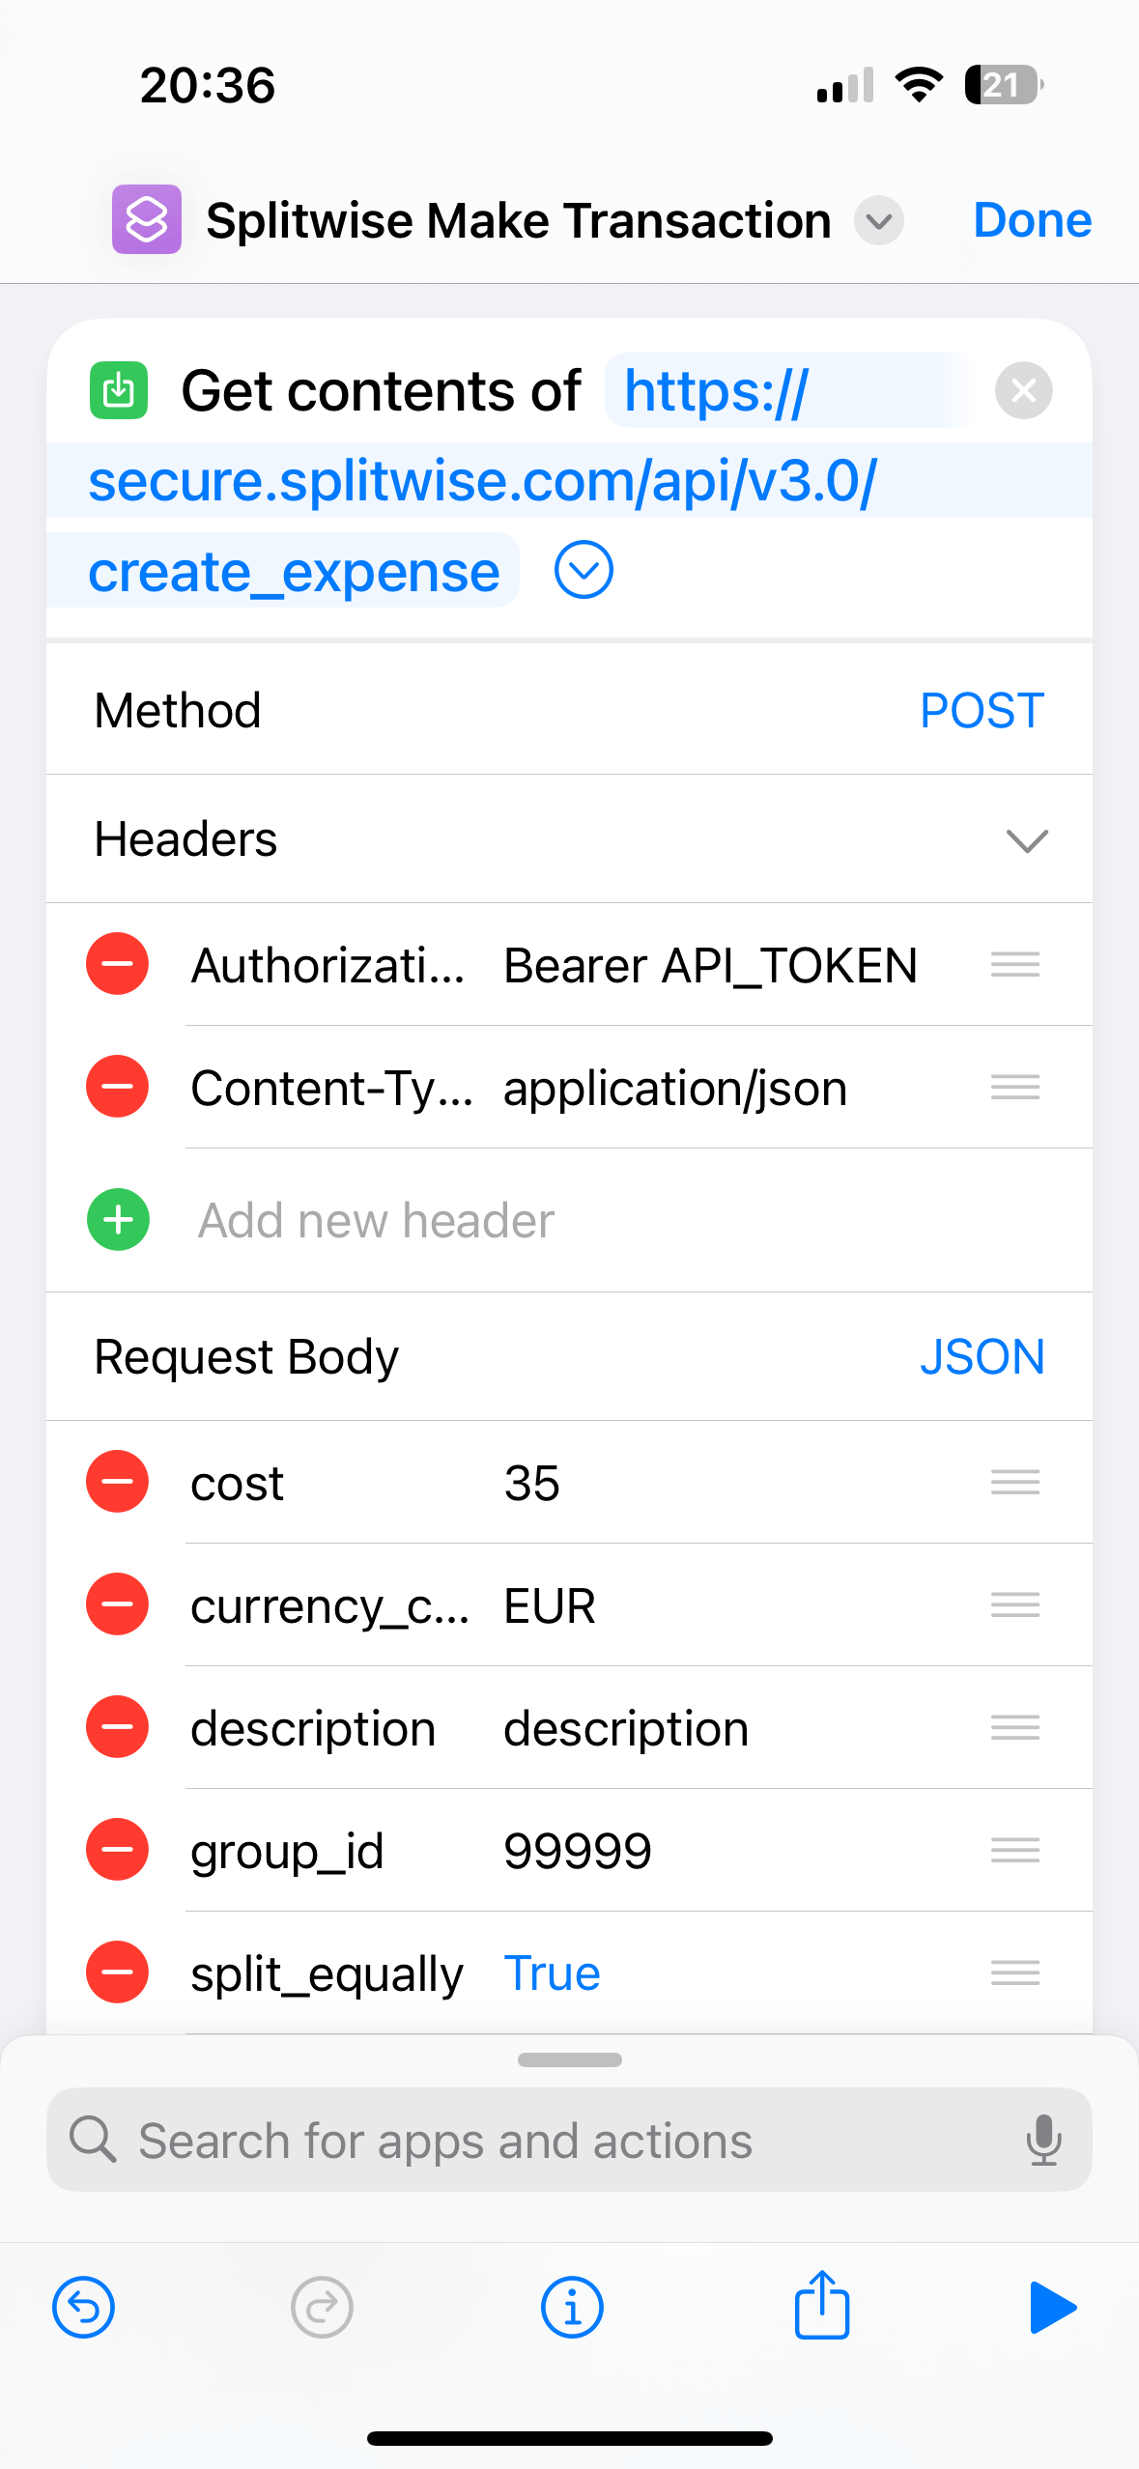
Task: Switch the Request Body JSON type
Action: click(981, 1356)
